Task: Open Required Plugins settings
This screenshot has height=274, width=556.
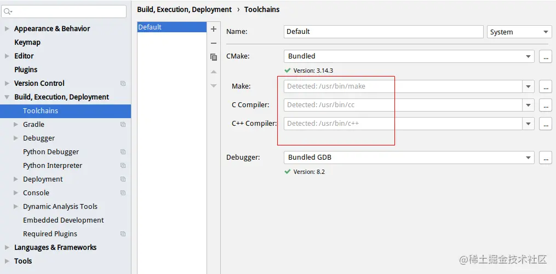Action: click(50, 234)
